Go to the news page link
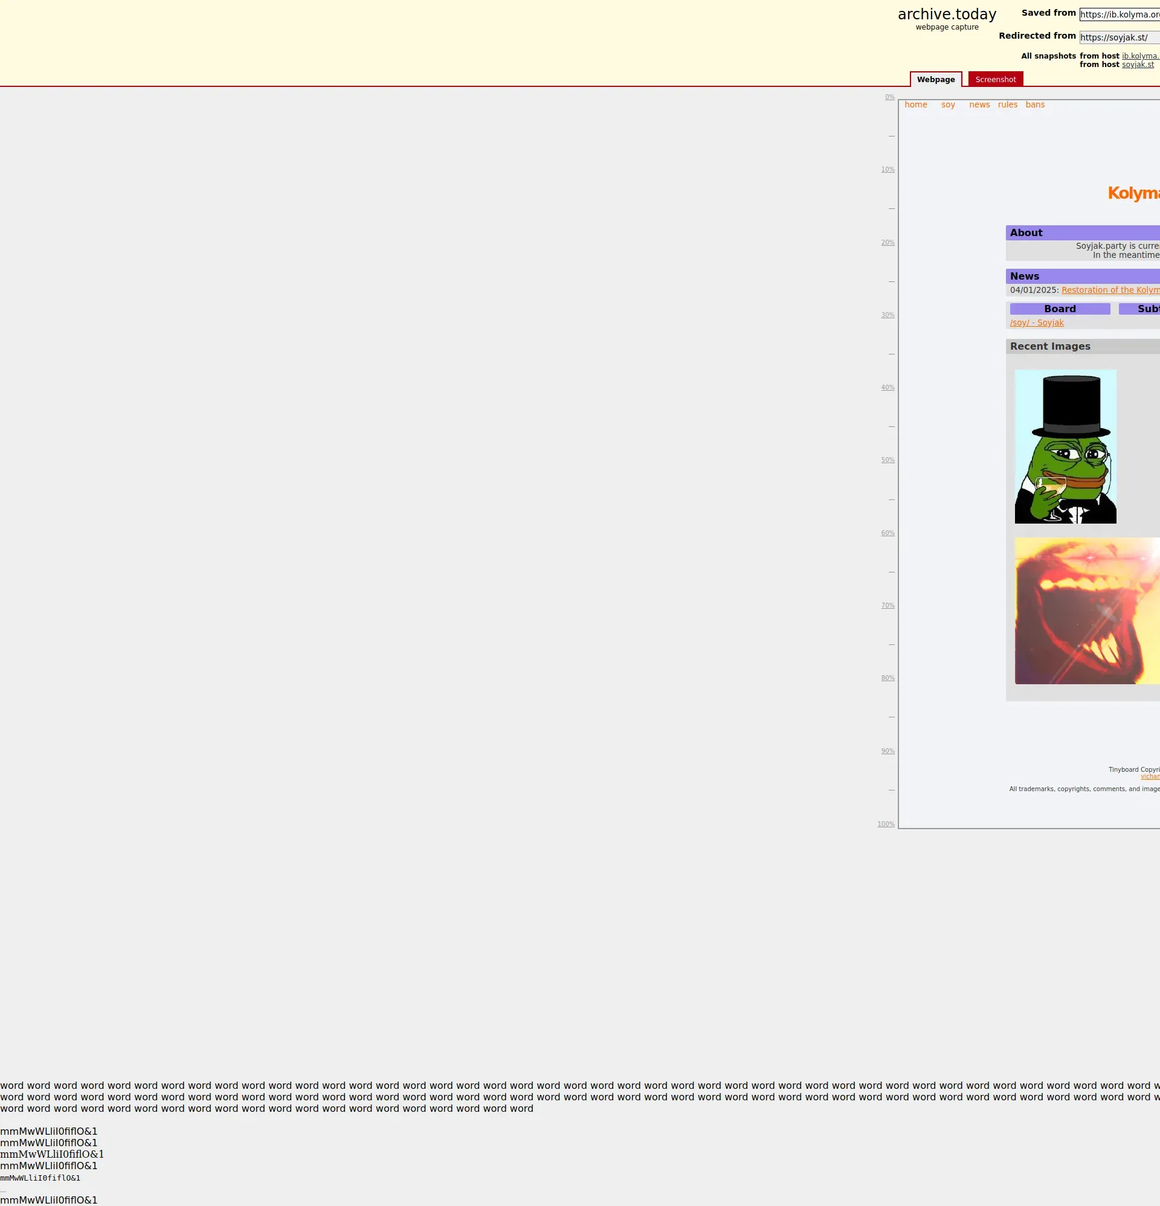1160x1206 pixels. click(x=979, y=104)
